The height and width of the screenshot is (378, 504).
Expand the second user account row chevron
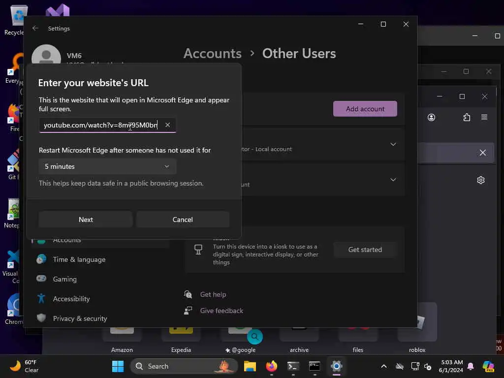tap(393, 179)
